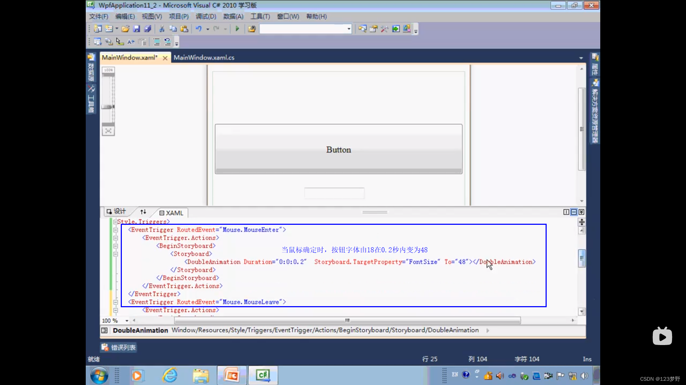Close the MainWindow.xaml tab
This screenshot has width=686, height=385.
165,58
